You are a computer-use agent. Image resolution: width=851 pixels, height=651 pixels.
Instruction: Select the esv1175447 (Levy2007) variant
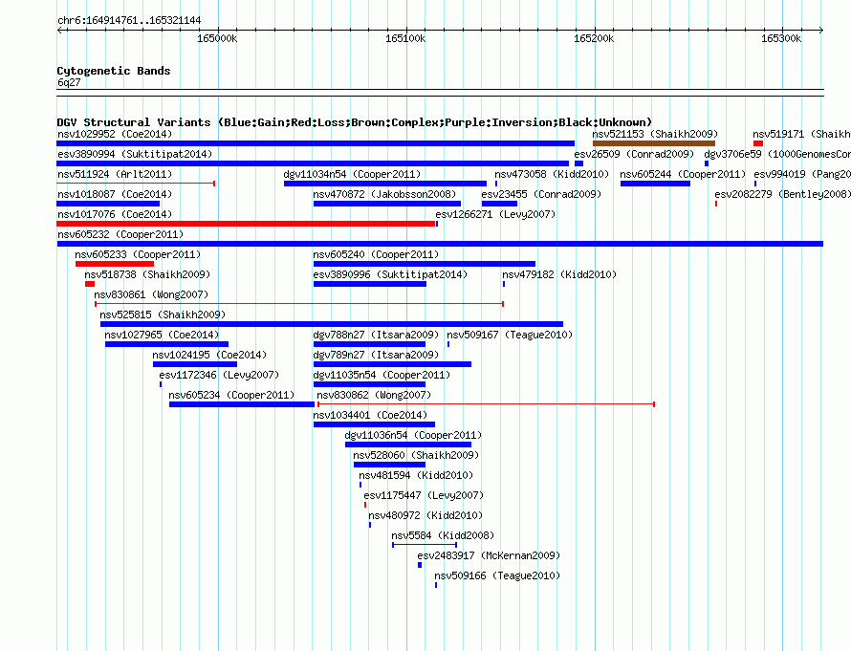coord(424,495)
